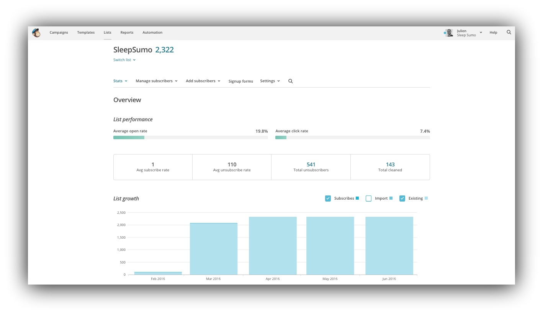543x314 pixels.
Task: Select the May 2016 chart bar
Action: [330, 246]
